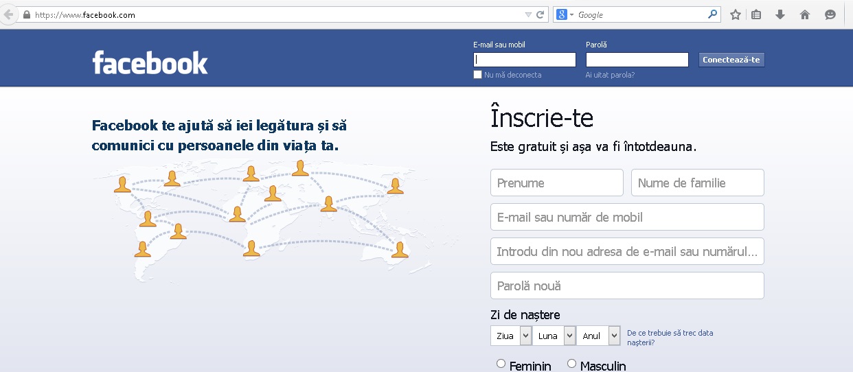Click the smiley chat icon in toolbar
This screenshot has width=853, height=372.
pos(830,14)
